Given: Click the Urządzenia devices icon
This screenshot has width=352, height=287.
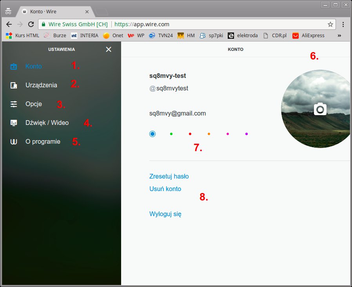Looking at the screenshot, I should click(x=14, y=85).
